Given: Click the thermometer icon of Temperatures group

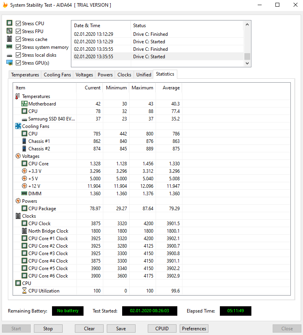Looking at the screenshot, I should tap(18, 96).
